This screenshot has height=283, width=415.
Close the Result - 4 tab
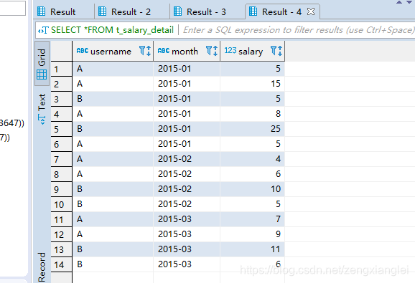(x=311, y=11)
